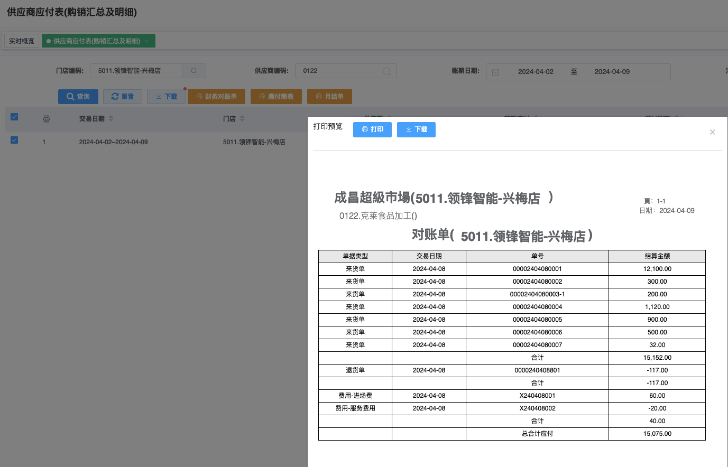Sort by 门店 column arrows
The height and width of the screenshot is (467, 728).
(242, 119)
